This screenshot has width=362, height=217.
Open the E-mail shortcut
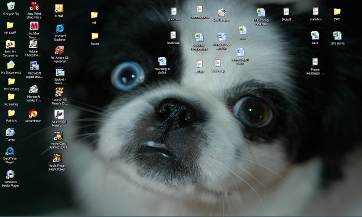tap(59, 8)
